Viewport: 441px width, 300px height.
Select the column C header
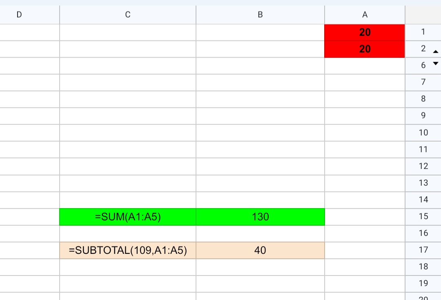point(128,14)
